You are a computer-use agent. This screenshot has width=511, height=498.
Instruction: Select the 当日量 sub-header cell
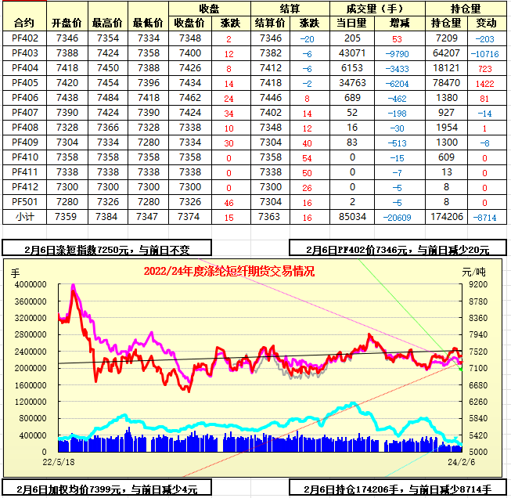coord(352,23)
